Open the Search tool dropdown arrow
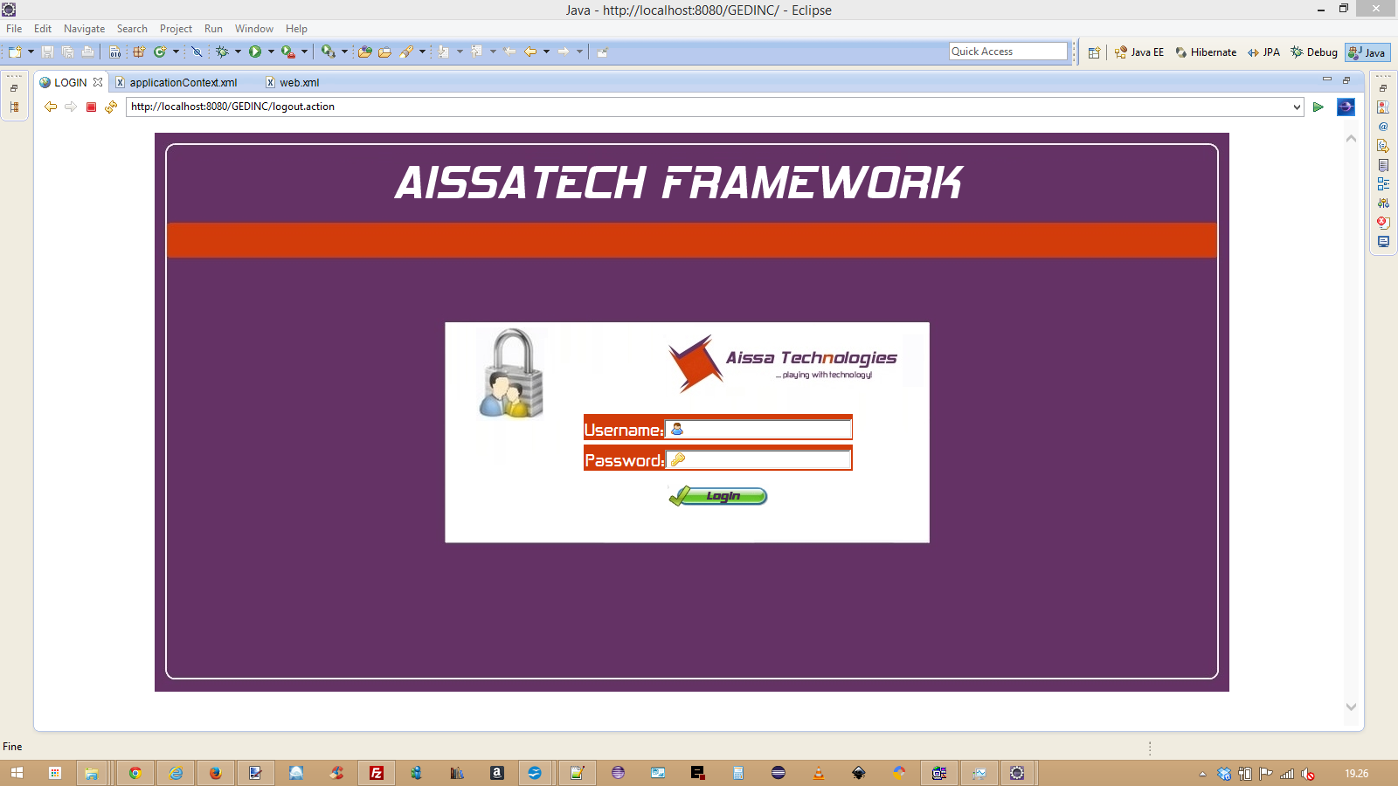Viewport: 1398px width, 786px height. tap(422, 52)
